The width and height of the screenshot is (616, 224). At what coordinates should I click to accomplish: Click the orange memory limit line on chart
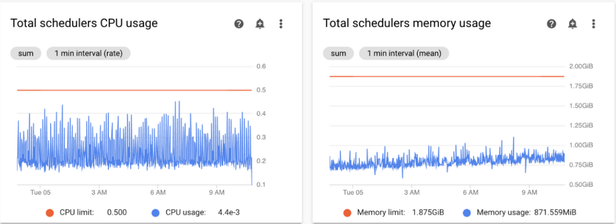(x=447, y=76)
